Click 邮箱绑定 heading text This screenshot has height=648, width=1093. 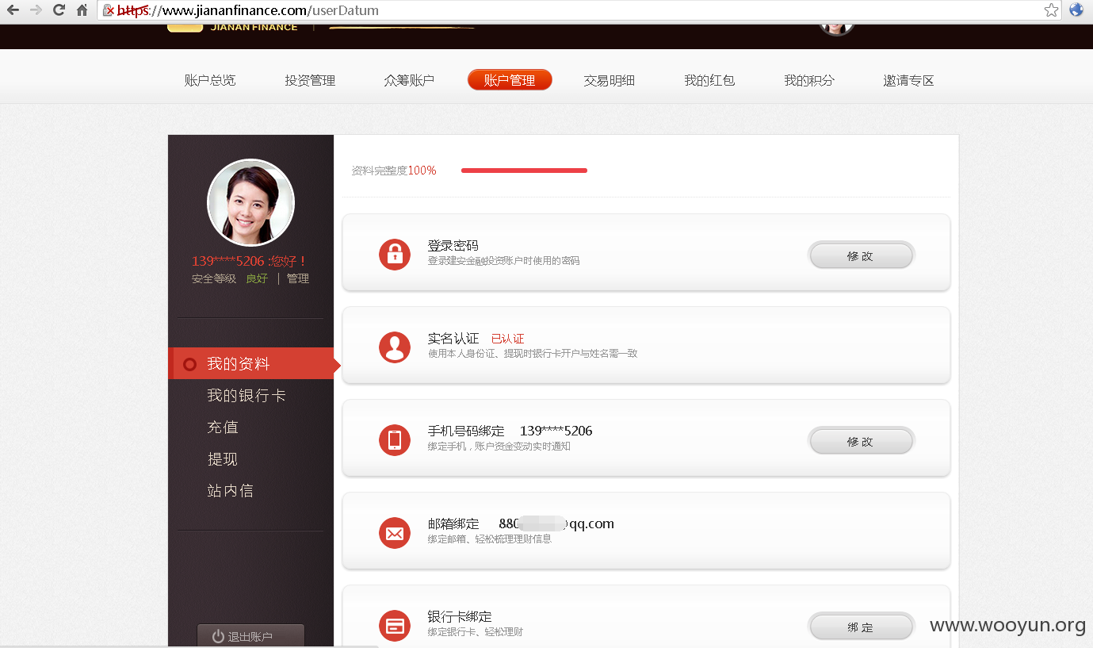(453, 523)
